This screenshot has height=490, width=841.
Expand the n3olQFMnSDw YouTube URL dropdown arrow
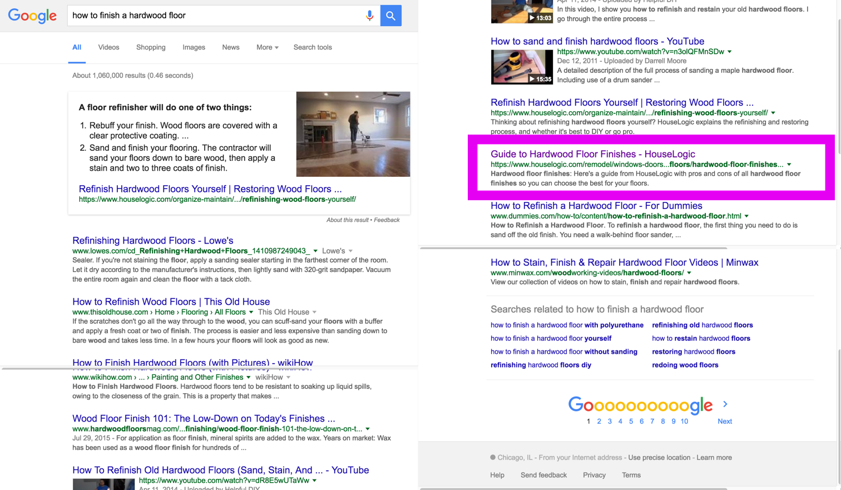point(730,52)
